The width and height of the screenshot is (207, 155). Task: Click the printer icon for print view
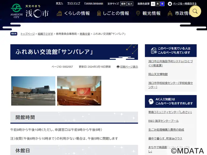[x=118, y=67]
